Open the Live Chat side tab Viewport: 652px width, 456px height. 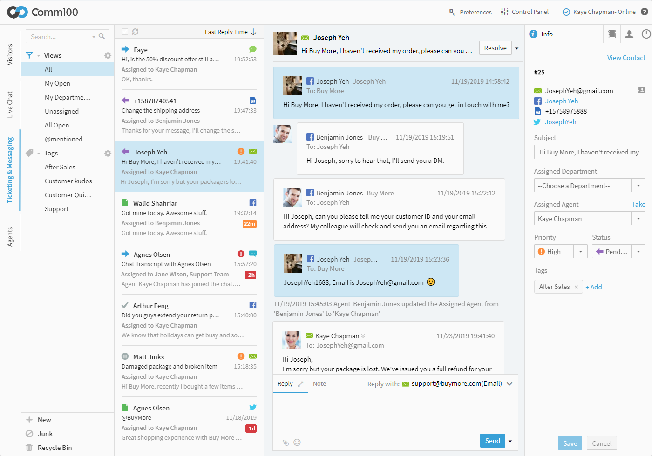click(x=10, y=104)
